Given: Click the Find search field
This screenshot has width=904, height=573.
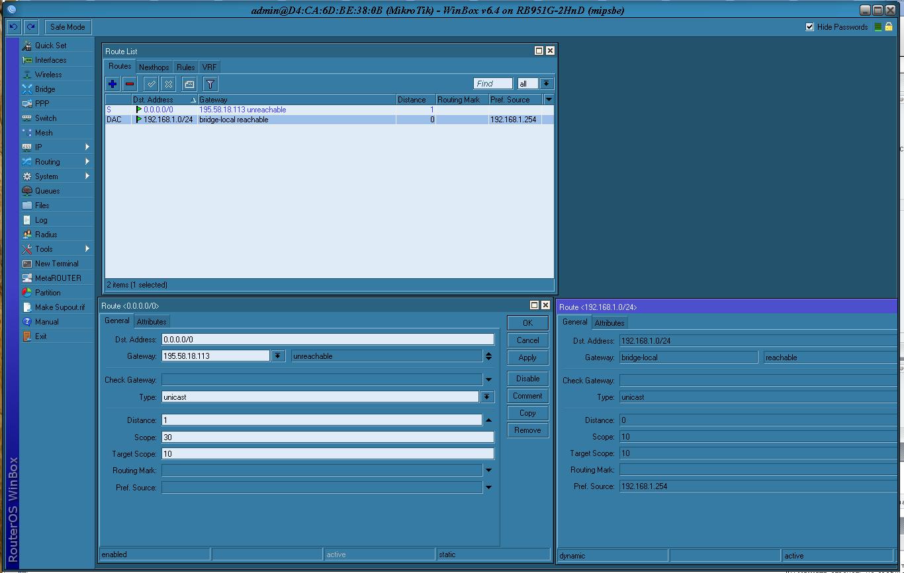Looking at the screenshot, I should click(x=493, y=84).
